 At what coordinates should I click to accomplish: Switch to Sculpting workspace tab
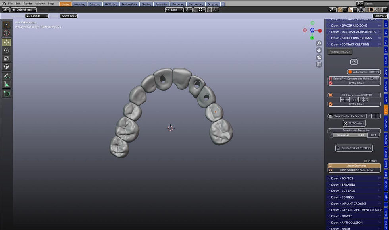point(95,4)
